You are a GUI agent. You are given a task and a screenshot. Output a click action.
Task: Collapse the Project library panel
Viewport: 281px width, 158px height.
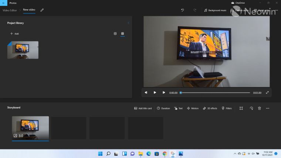click(128, 23)
